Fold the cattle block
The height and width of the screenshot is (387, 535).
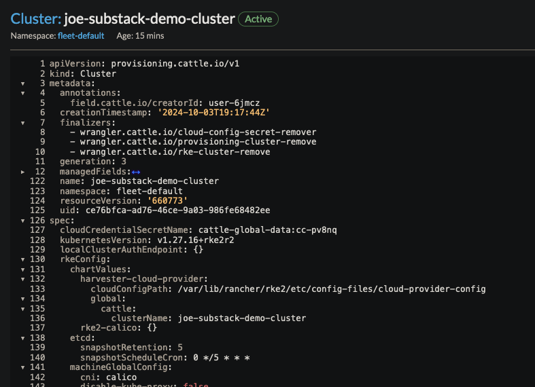click(23, 309)
